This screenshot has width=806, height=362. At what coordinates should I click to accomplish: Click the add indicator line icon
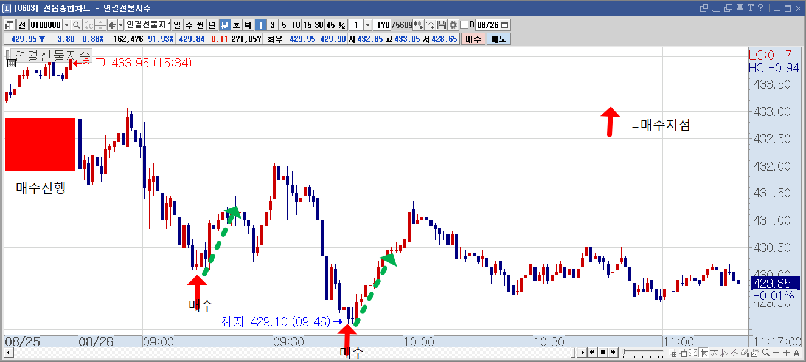[431, 25]
